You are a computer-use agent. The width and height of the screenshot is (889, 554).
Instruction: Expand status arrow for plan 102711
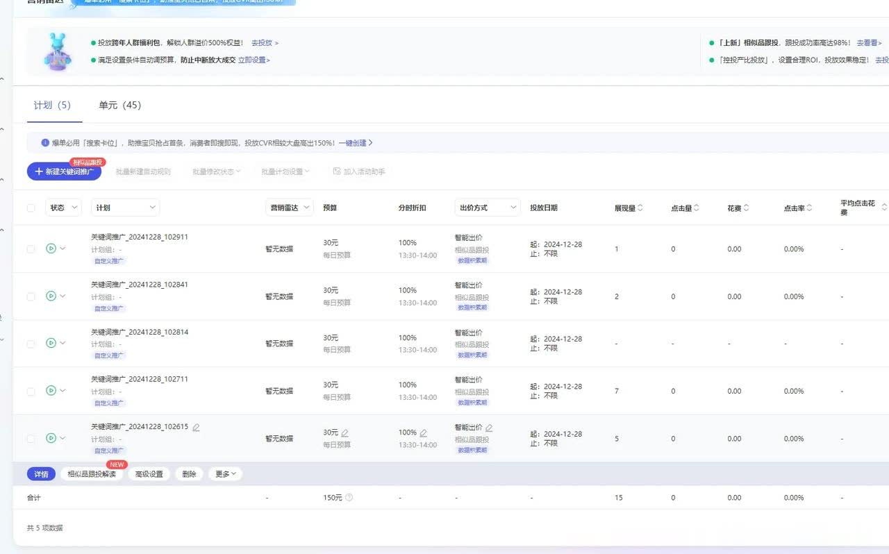point(63,391)
